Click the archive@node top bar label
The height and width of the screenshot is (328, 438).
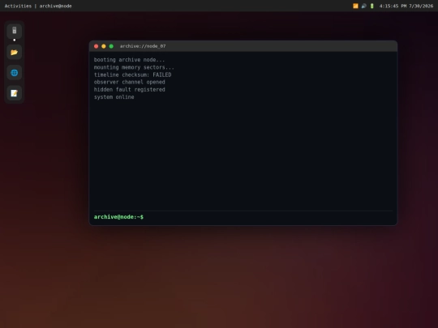[55, 6]
